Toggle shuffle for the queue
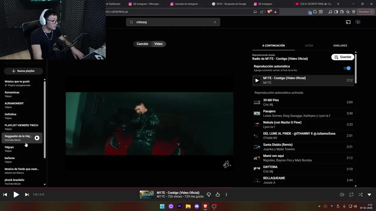Viewport: 376px width, 211px height. click(360, 195)
